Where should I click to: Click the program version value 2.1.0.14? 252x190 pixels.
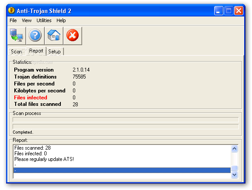[x=81, y=70]
